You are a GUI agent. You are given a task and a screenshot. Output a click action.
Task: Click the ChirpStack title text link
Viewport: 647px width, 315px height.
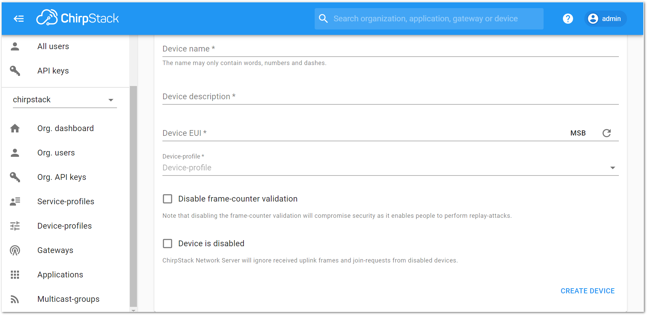90,18
